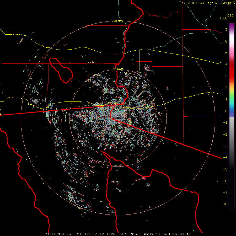Click the legend value 2
Screen dimensions: 236x236
[x=226, y=88]
